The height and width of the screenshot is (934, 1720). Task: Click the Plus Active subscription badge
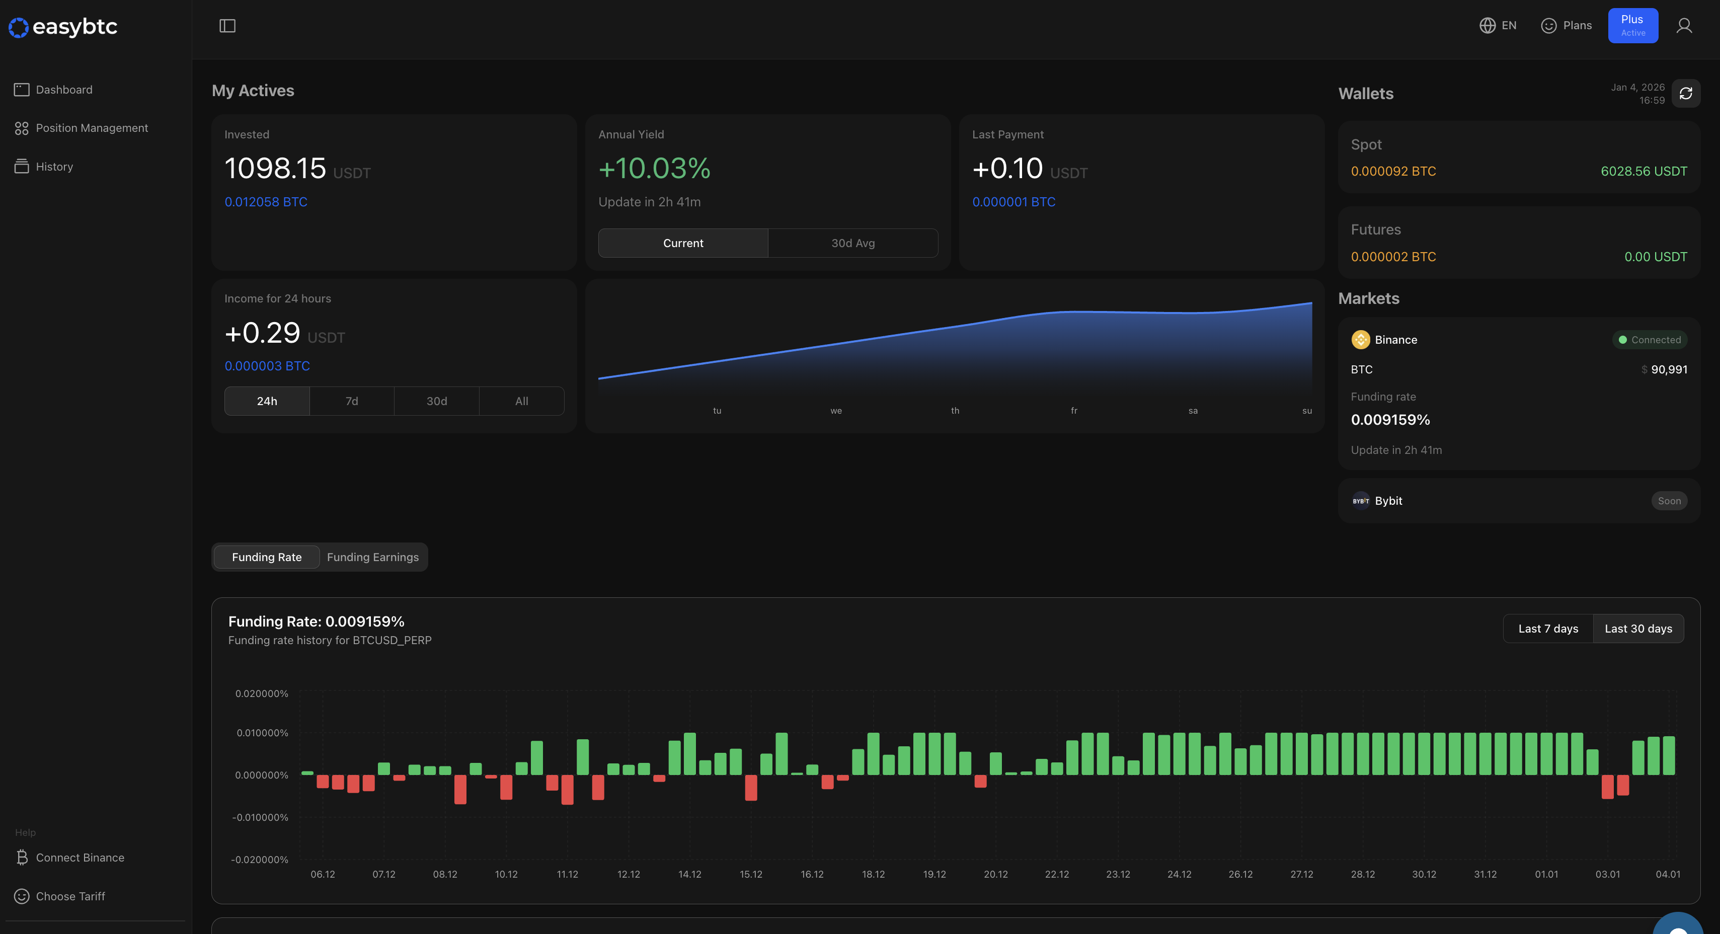coord(1632,25)
